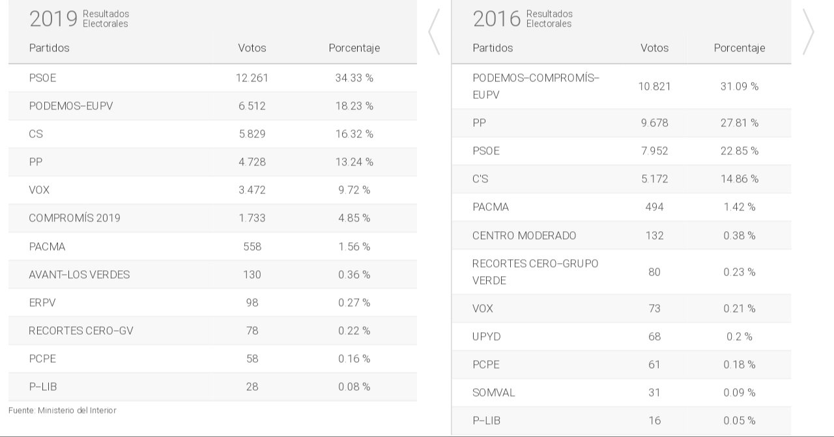
Task: Click the Votos column header in 2016 table
Action: [654, 48]
